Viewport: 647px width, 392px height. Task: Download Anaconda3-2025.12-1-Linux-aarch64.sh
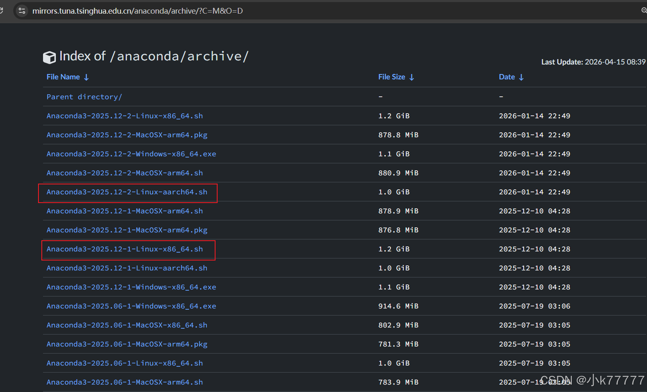coord(127,268)
